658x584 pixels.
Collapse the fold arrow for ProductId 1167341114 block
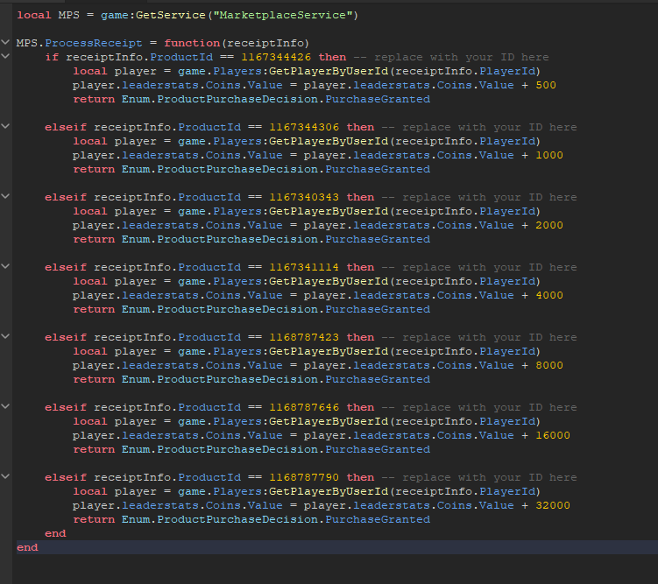click(x=5, y=266)
